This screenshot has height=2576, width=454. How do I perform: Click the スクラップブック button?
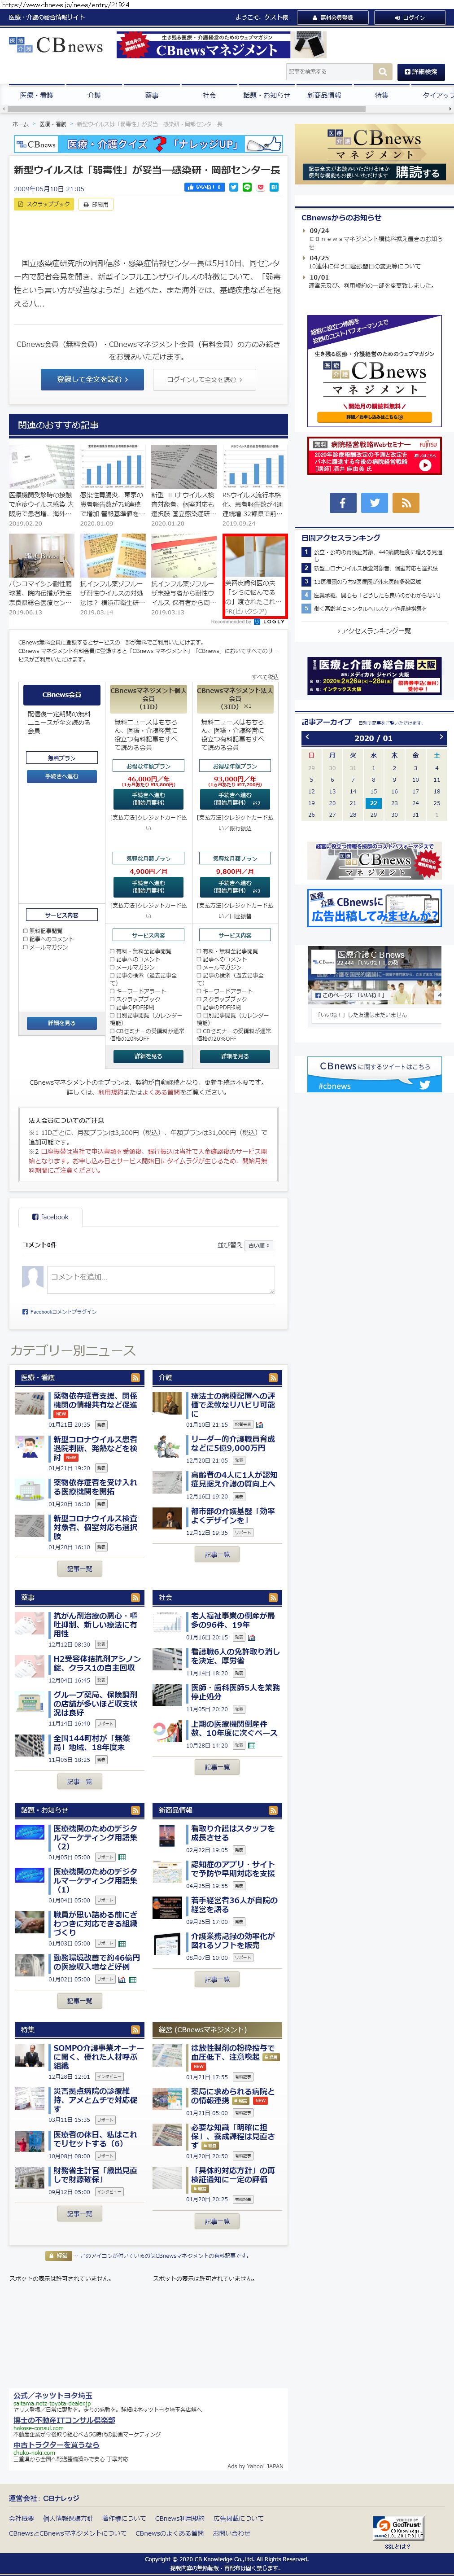pos(44,204)
